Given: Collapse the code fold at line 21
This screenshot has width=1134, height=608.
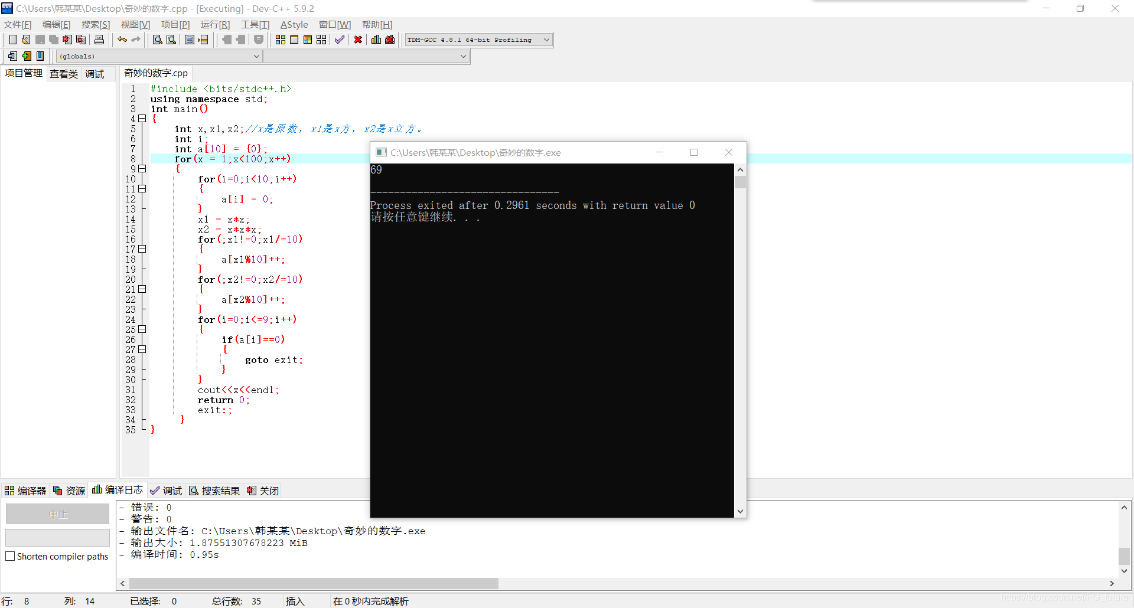Looking at the screenshot, I should [x=142, y=289].
